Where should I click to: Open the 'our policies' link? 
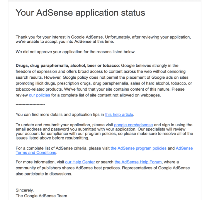[x=39, y=95]
